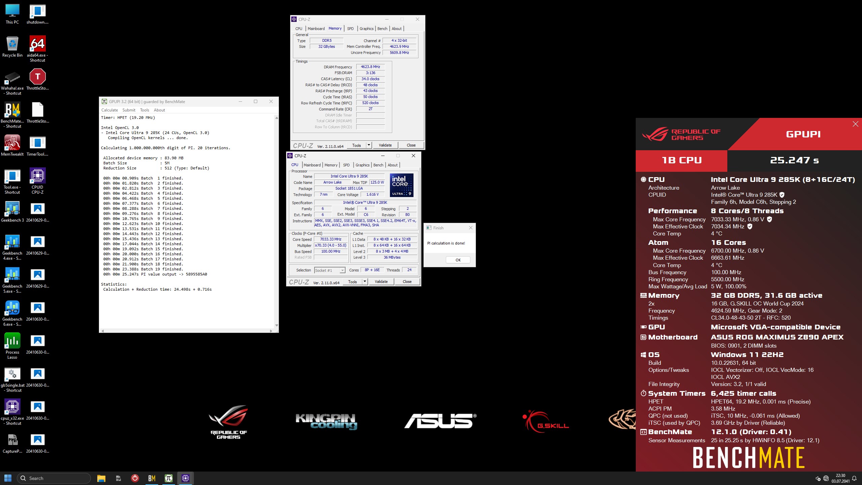Viewport: 862px width, 485px height.
Task: Click Close button in upper CPU-Z window
Action: (x=411, y=145)
